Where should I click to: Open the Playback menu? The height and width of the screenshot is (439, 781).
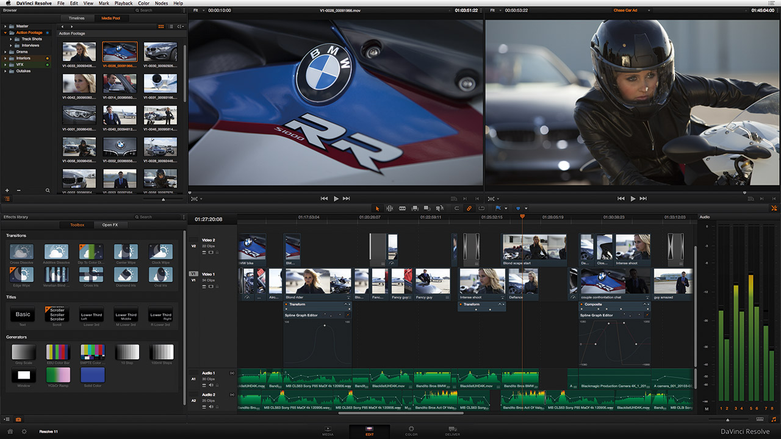click(x=123, y=3)
